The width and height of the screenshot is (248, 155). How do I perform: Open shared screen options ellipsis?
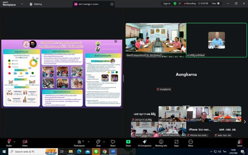[112, 4]
